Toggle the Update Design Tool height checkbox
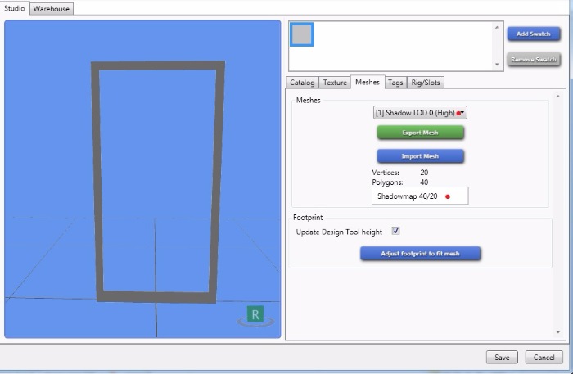Viewport: 573px width, 374px height. click(396, 232)
